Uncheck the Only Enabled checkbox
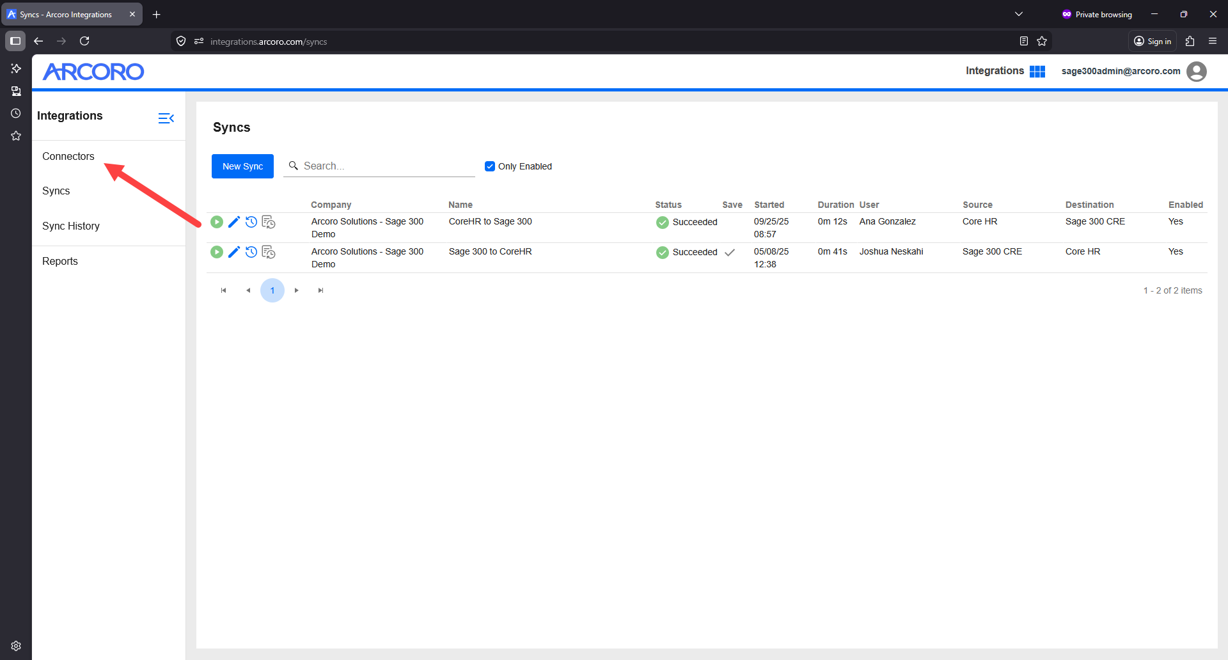 pyautogui.click(x=490, y=166)
